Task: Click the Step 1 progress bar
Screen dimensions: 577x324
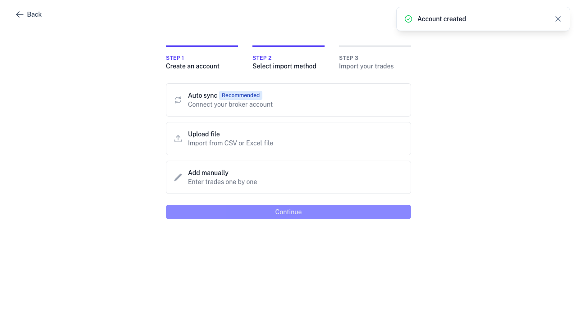Action: click(201, 46)
